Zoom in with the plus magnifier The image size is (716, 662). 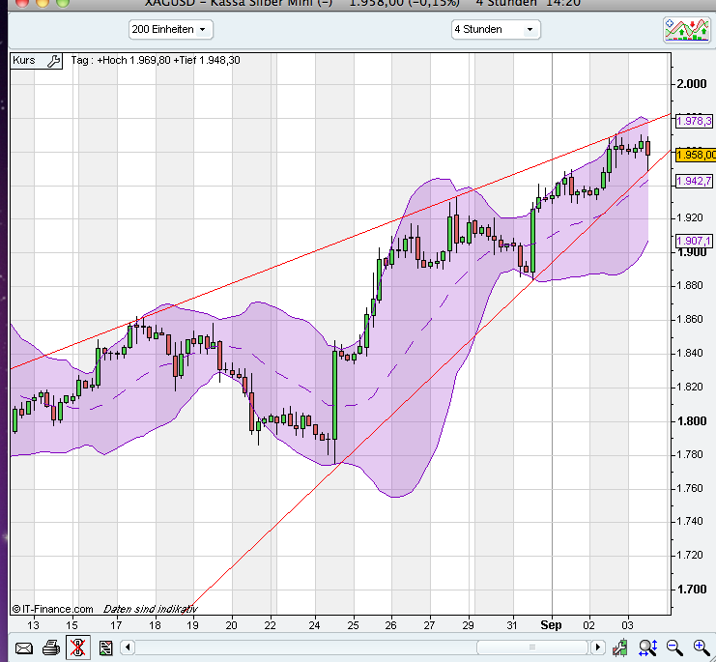click(700, 648)
